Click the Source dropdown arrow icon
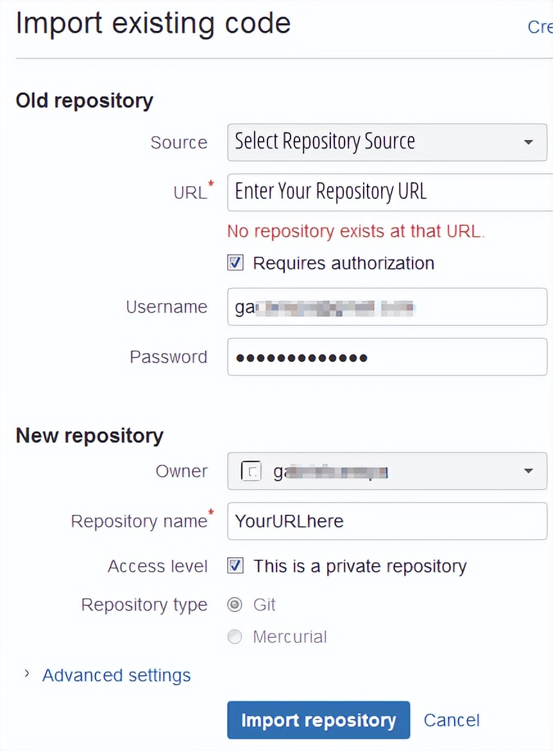 (528, 142)
